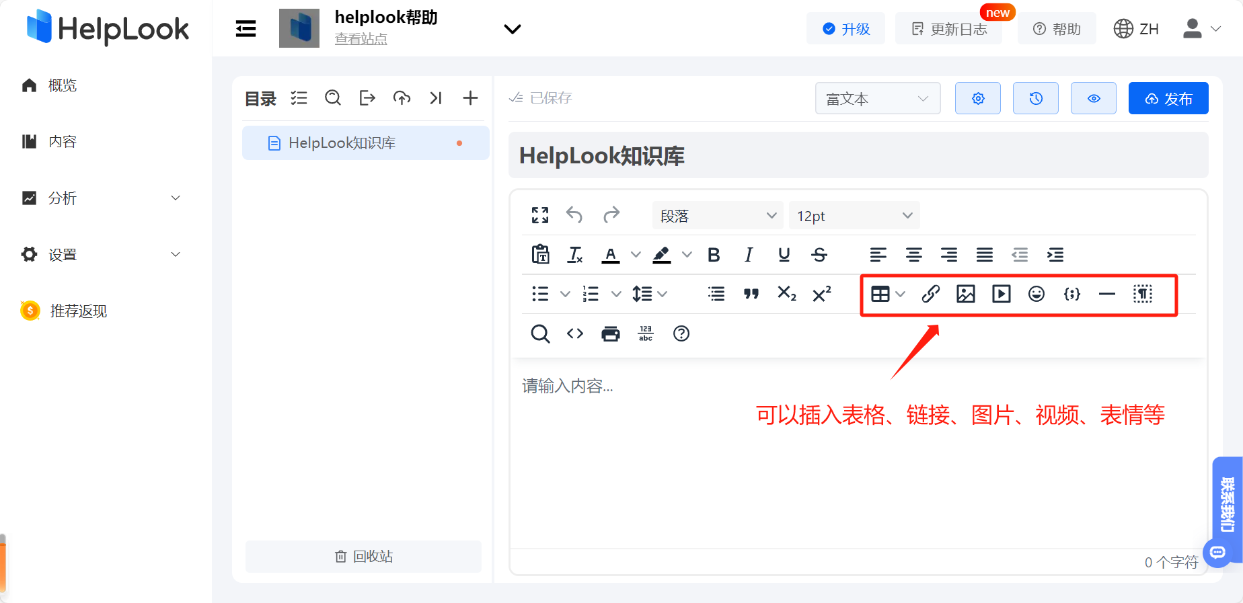Viewport: 1243px width, 603px height.
Task: Click the right-aligned lines icon
Action: point(716,294)
